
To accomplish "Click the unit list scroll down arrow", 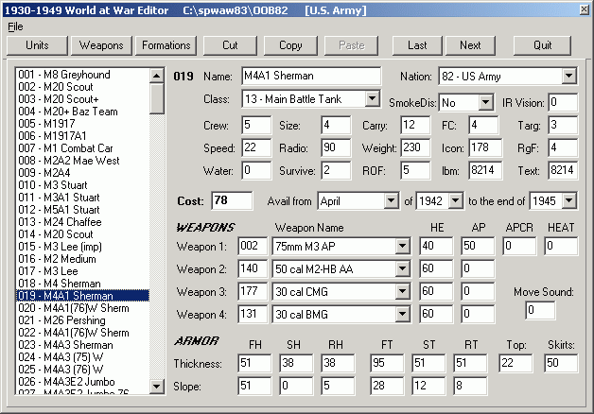I will (156, 387).
